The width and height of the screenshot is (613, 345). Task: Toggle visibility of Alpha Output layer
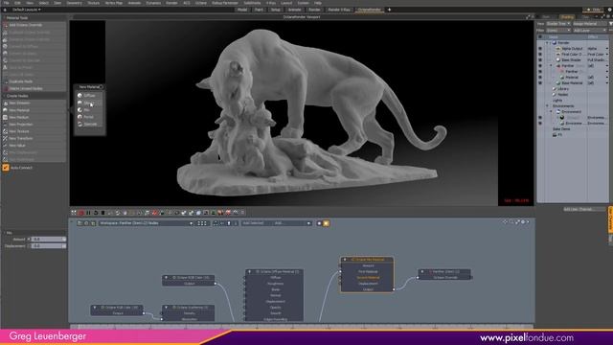(540, 49)
